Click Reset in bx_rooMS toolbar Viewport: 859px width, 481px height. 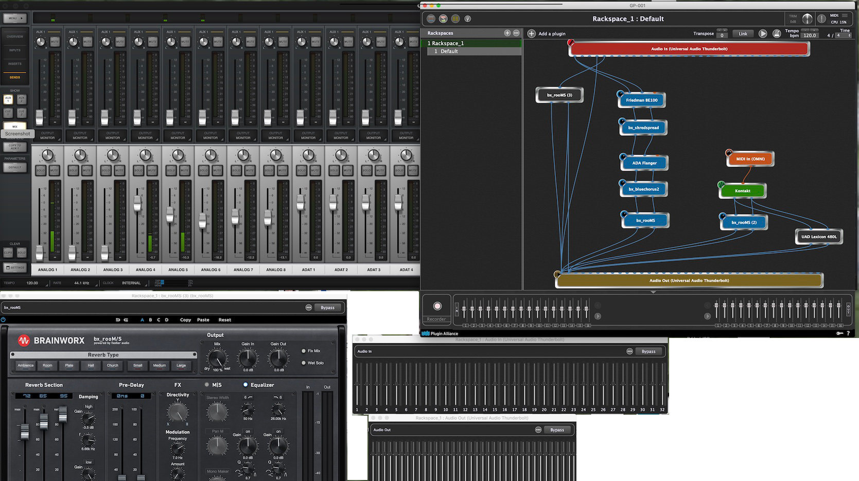coord(225,320)
